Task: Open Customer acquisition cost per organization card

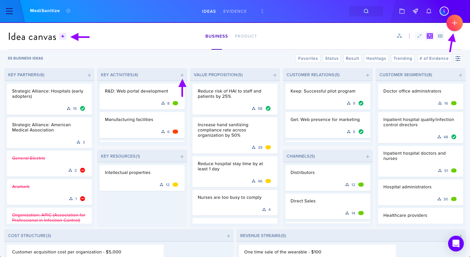Action: coord(85,251)
